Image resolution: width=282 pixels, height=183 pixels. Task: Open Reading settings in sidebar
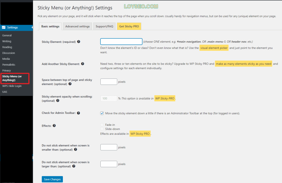(x=7, y=47)
